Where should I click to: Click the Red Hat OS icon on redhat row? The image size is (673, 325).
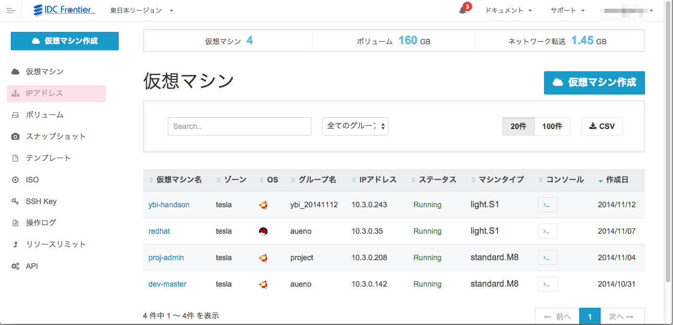pyautogui.click(x=263, y=231)
